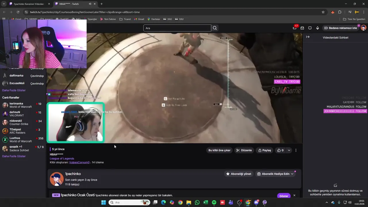Show hidden system tray icons chevron
This screenshot has height=207, width=368.
coord(327,202)
